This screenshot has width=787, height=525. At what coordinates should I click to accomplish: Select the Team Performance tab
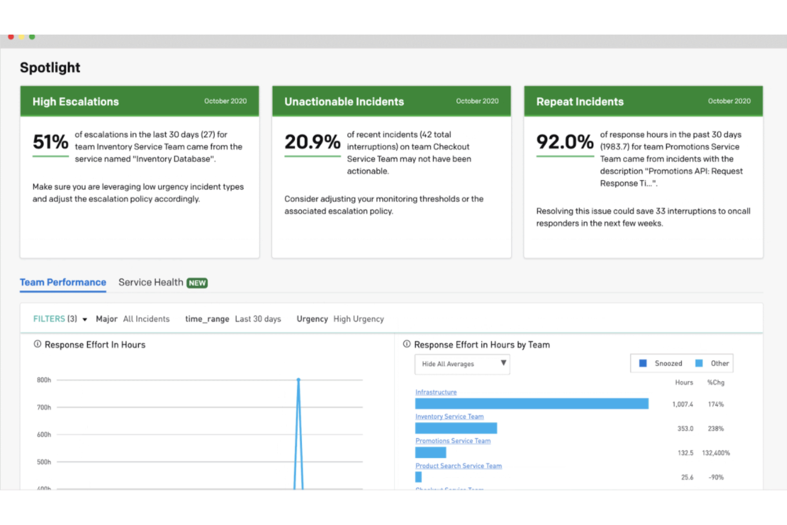pyautogui.click(x=62, y=282)
